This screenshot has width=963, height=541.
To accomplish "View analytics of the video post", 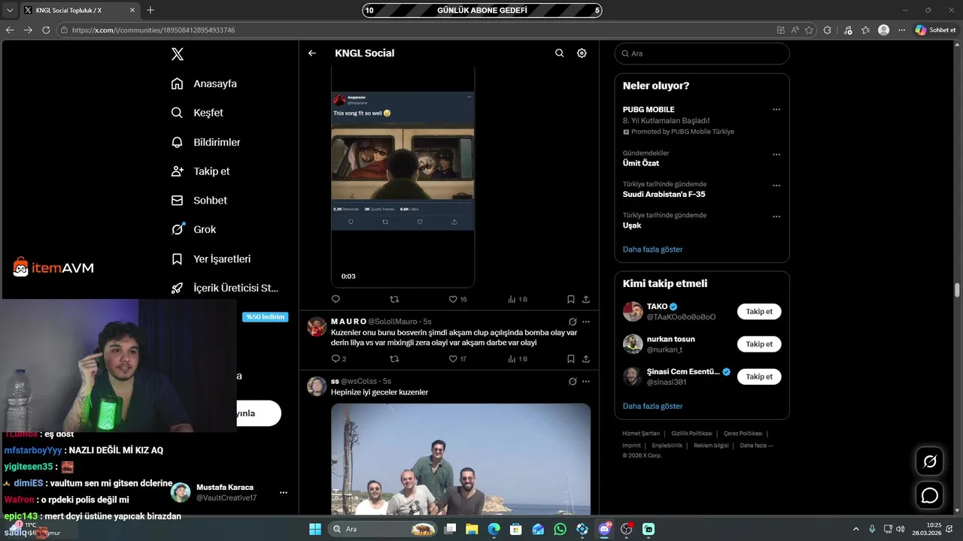I will coord(518,299).
